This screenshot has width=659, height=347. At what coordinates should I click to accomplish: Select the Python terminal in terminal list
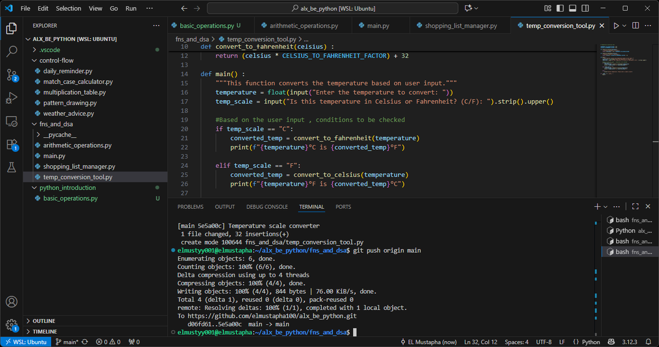tap(630, 231)
